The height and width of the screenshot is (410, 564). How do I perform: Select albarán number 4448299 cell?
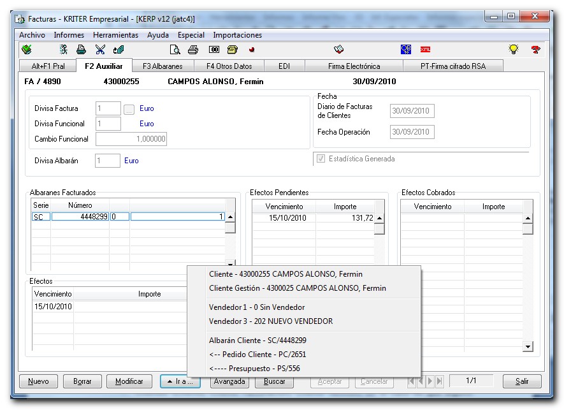coord(80,217)
